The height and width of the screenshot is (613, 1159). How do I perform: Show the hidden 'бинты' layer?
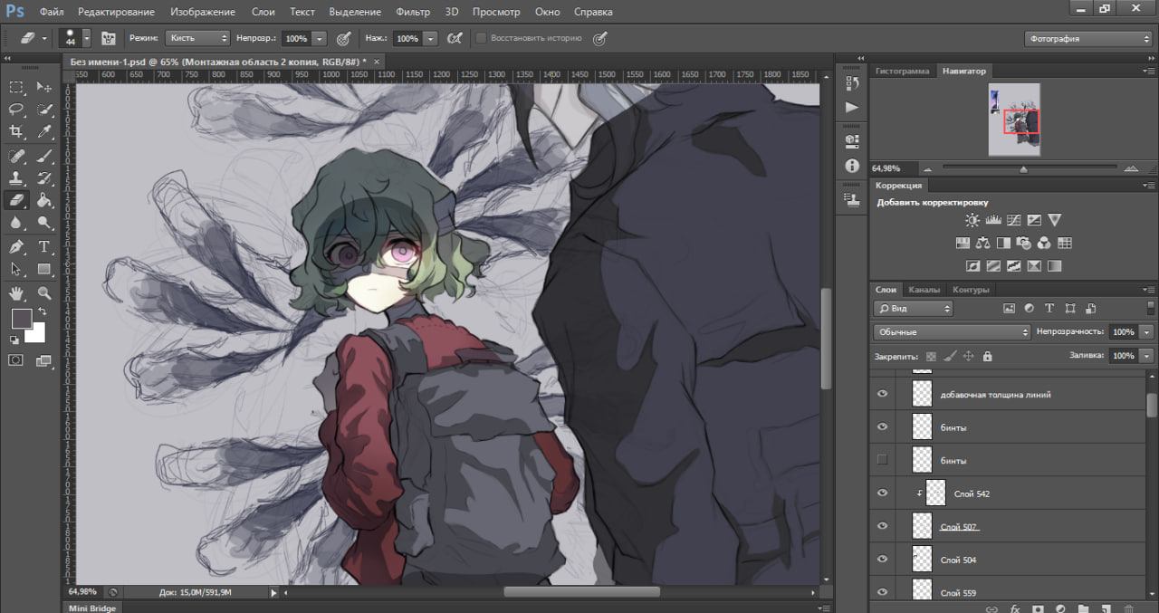pyautogui.click(x=882, y=460)
